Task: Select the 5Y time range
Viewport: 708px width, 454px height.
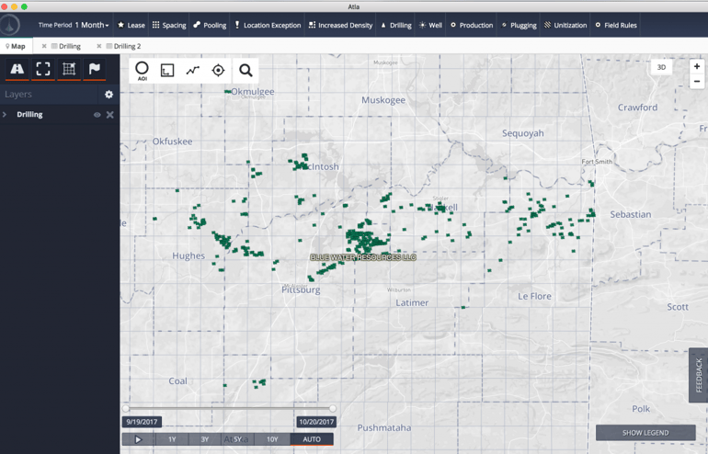Action: pos(237,439)
